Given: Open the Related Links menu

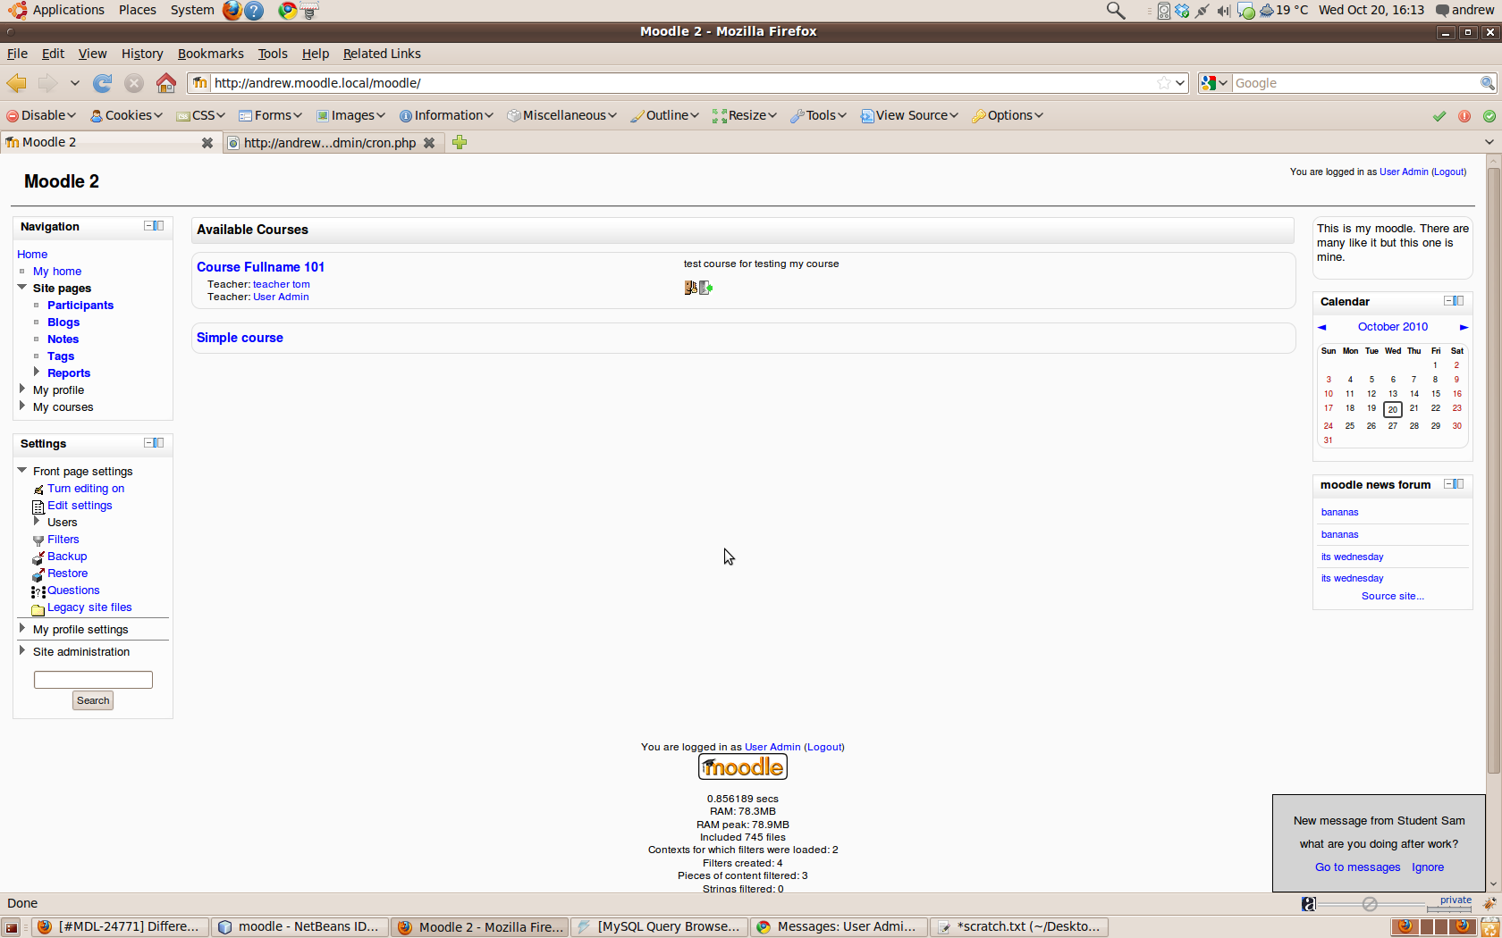Looking at the screenshot, I should (382, 54).
